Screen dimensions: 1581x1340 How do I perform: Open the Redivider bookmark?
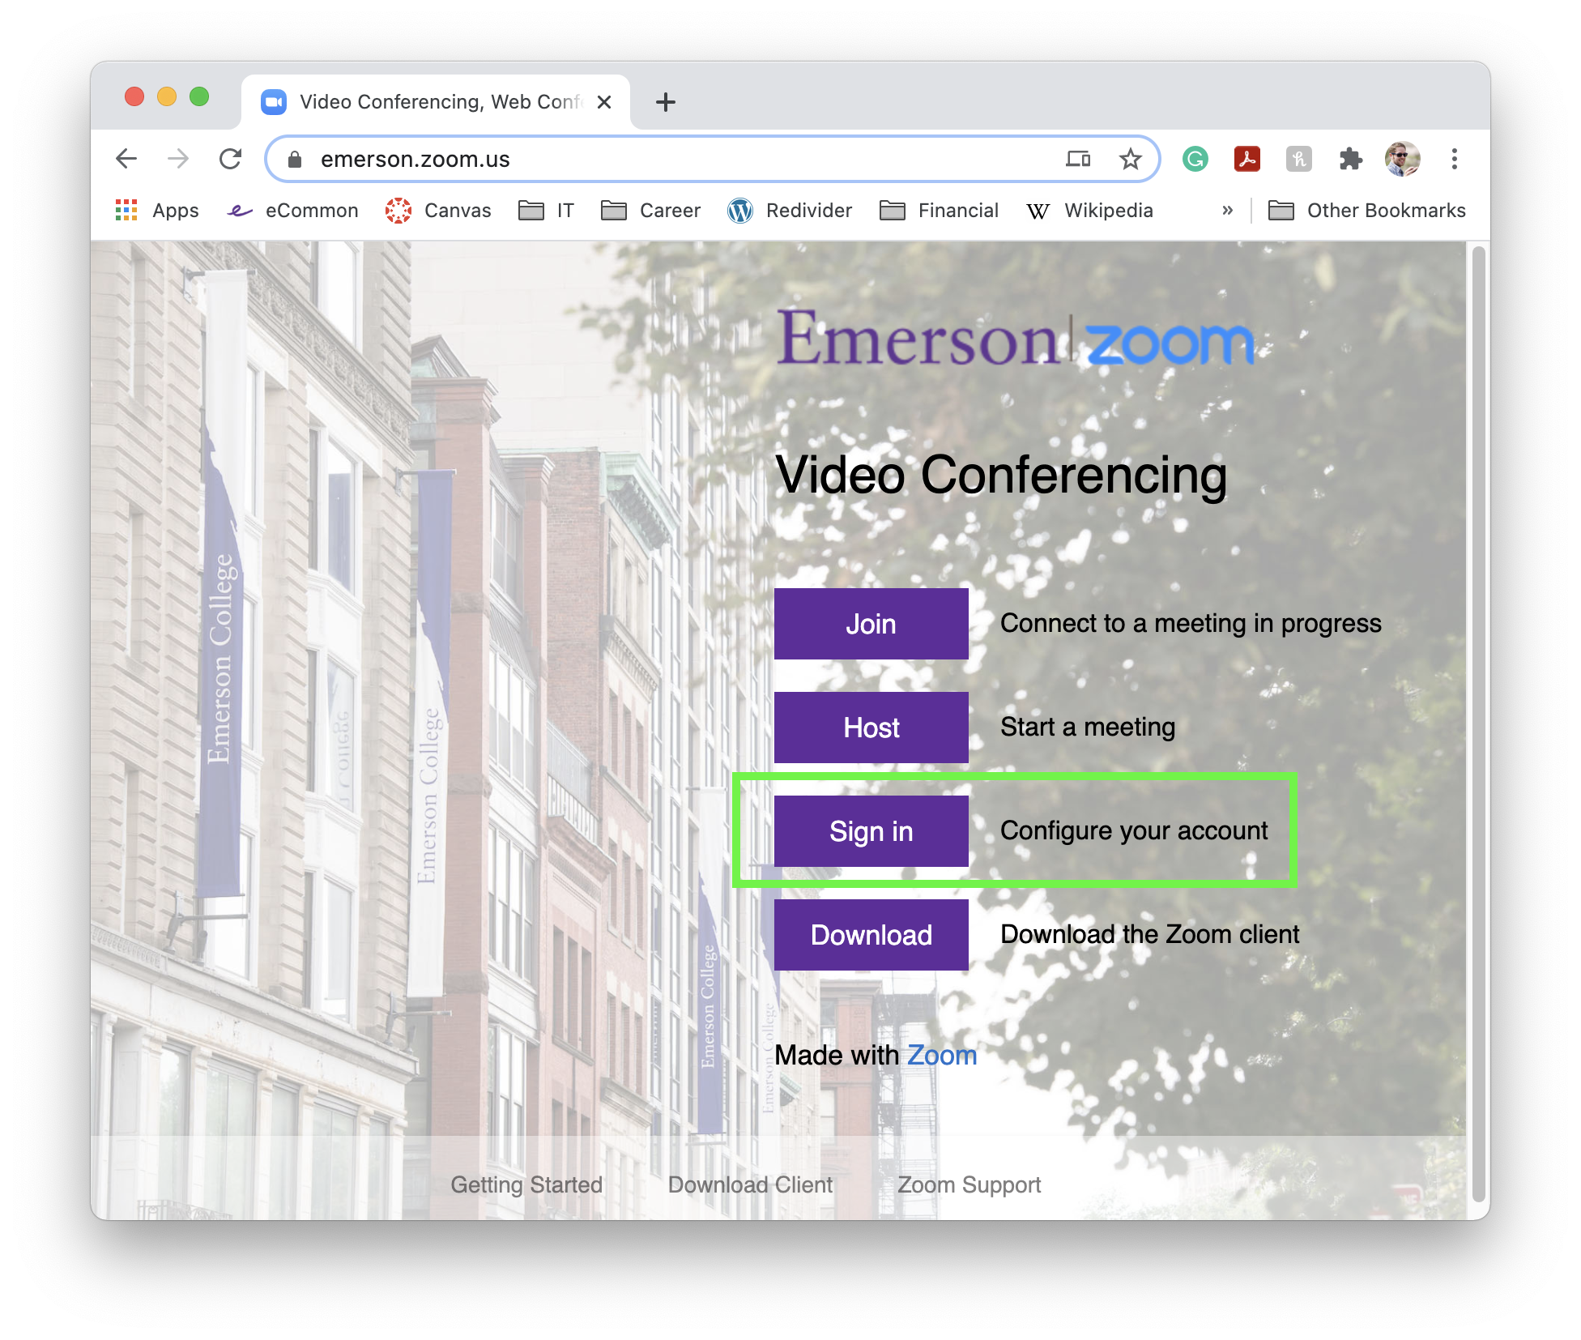pyautogui.click(x=790, y=211)
